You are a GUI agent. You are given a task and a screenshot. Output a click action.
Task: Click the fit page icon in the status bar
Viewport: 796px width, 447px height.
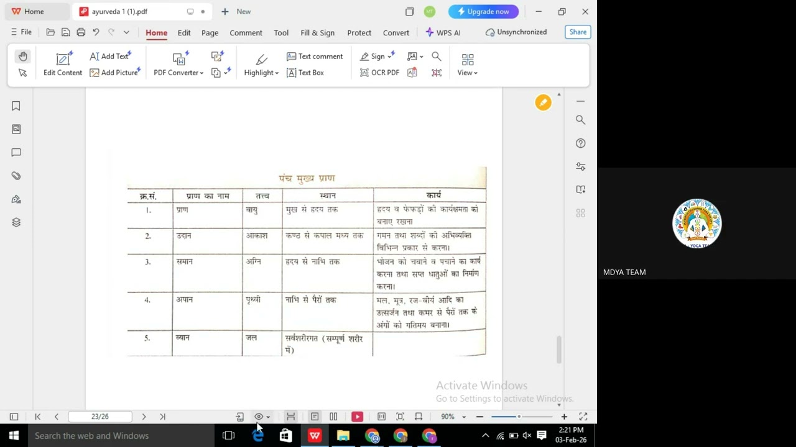coord(400,417)
